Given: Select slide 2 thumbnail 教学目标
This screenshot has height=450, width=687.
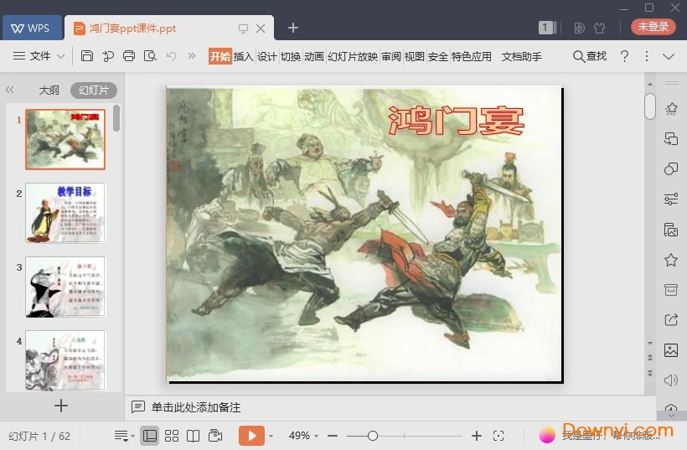Looking at the screenshot, I should coord(65,213).
